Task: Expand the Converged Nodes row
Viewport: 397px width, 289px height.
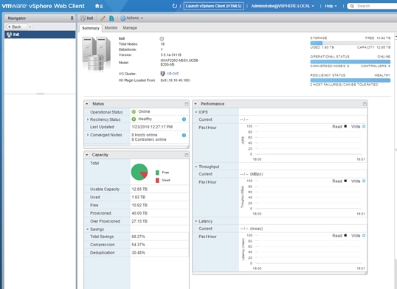Action: [88, 135]
